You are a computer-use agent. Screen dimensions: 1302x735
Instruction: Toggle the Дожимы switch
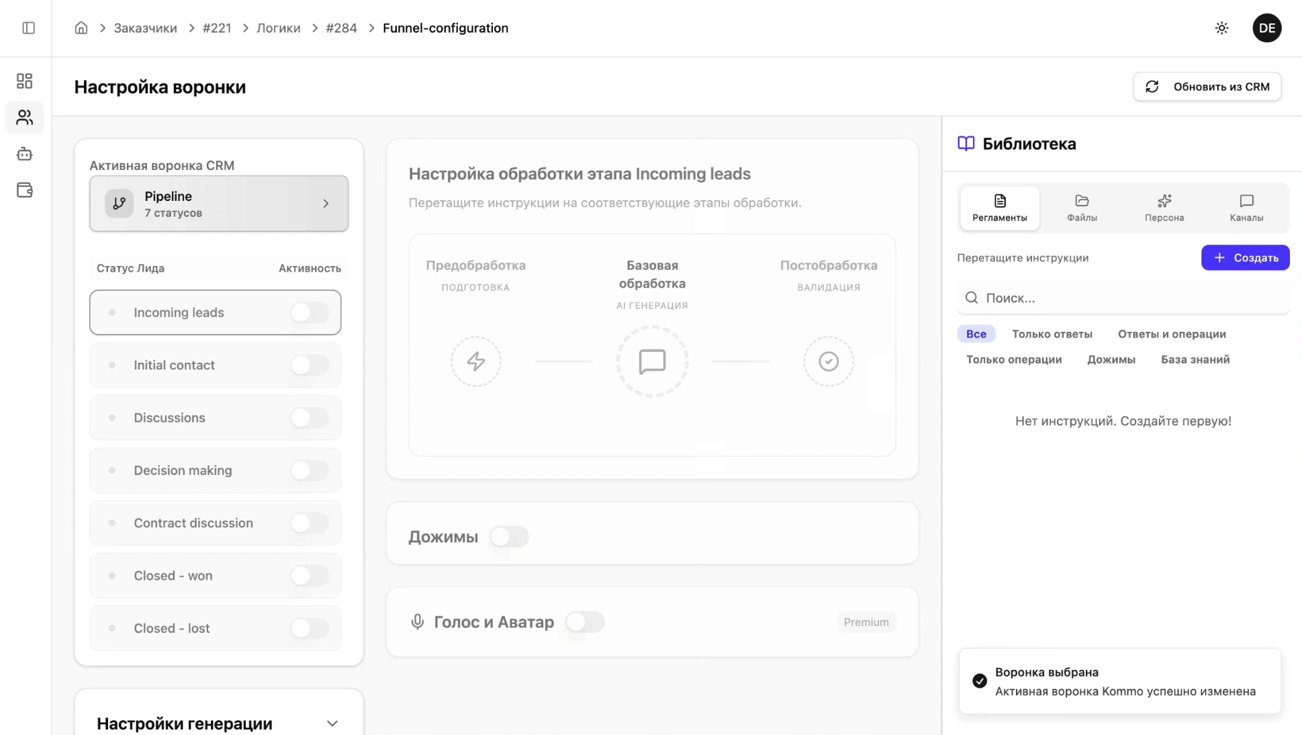click(509, 537)
